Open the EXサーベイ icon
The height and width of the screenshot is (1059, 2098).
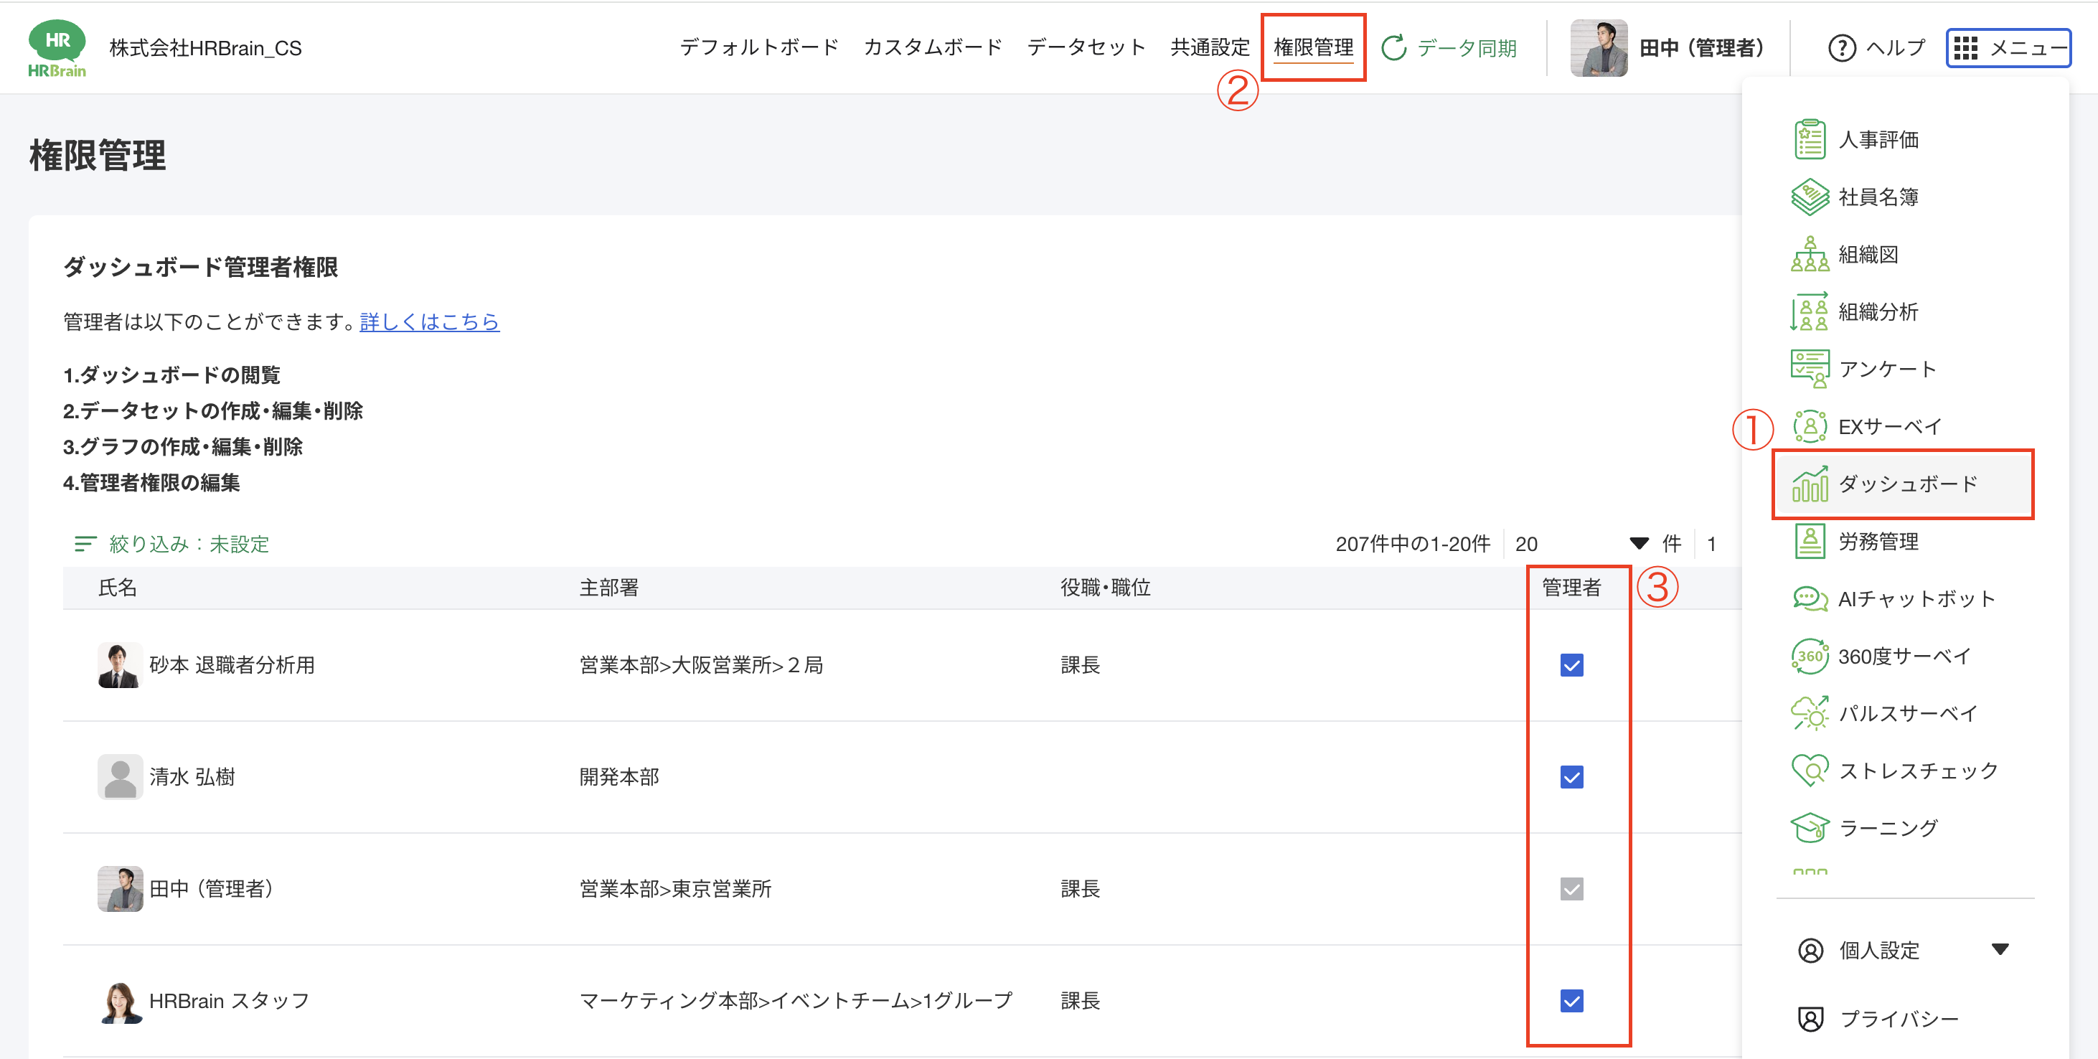coord(1810,425)
